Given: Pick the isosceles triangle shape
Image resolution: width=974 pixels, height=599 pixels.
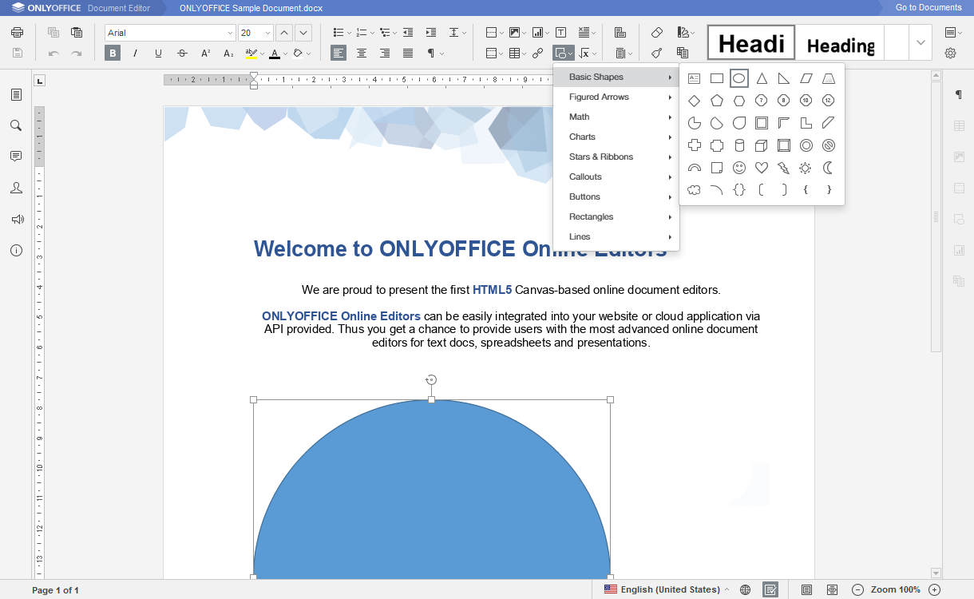Looking at the screenshot, I should [x=762, y=78].
